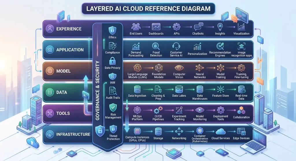Screen dimensions: 296x161
Task: Click the INFRASTRUCTURE layer label
Action: tap(73, 134)
